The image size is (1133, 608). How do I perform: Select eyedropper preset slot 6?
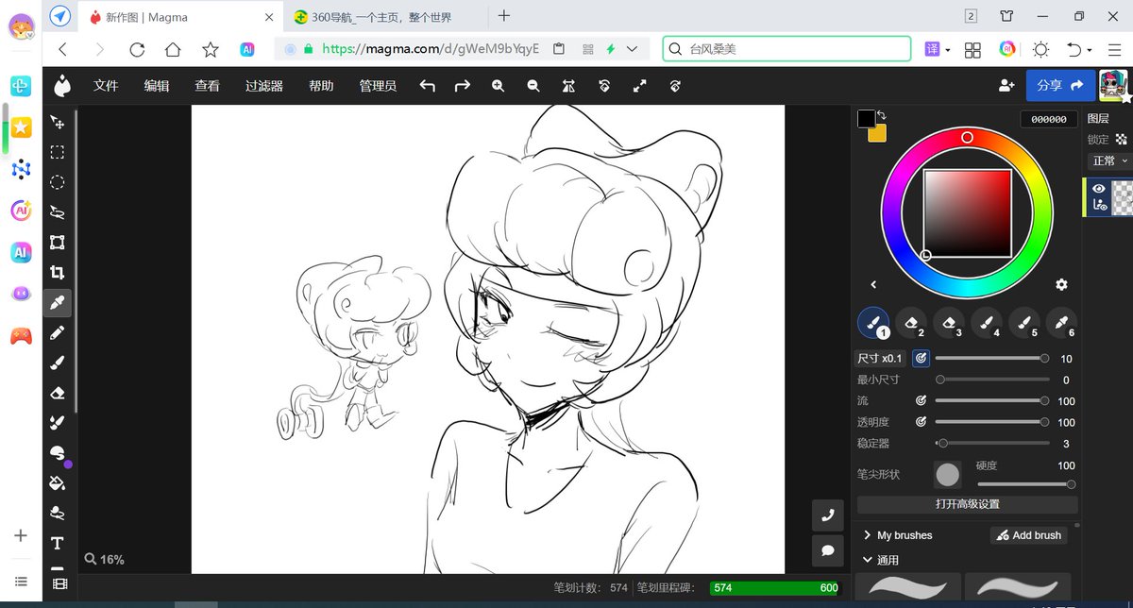pos(1062,324)
